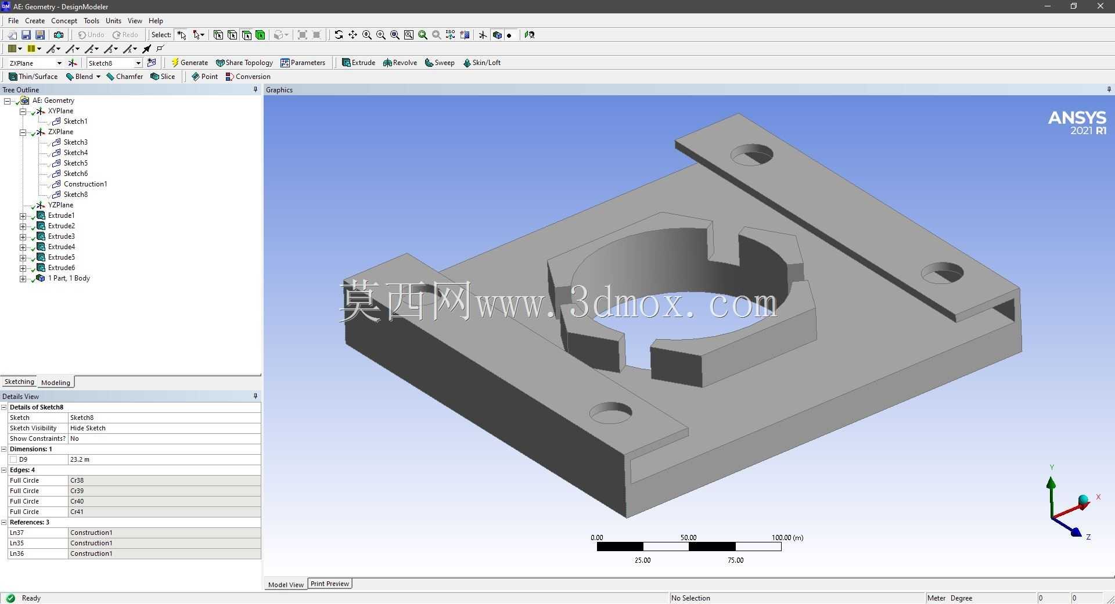
Task: Collapse the Details of Sketch8 section
Action: point(4,407)
